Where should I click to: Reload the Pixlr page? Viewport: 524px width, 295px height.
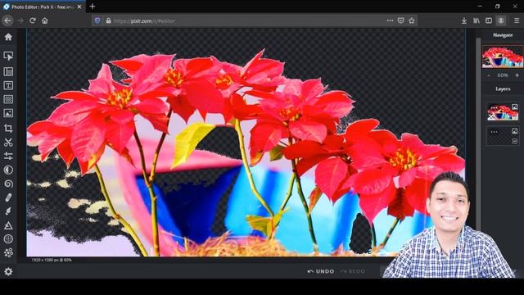coord(33,20)
